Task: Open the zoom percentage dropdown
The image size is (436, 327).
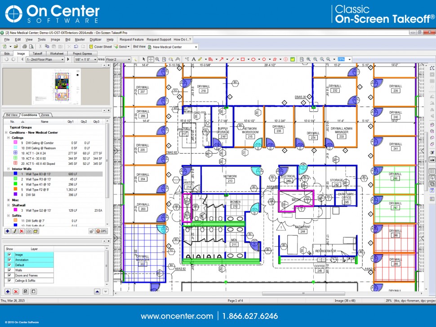Action: pyautogui.click(x=350, y=59)
